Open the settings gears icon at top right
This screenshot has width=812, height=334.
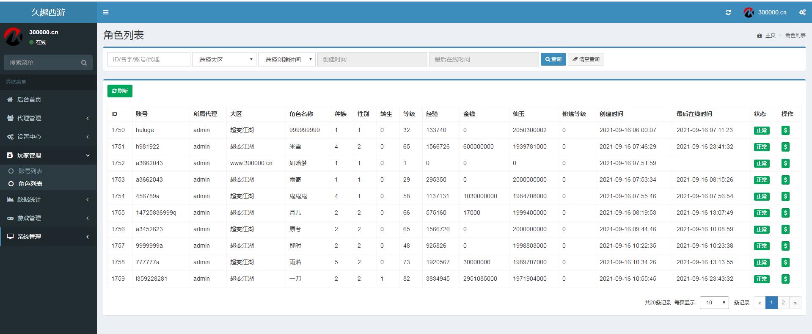pyautogui.click(x=802, y=12)
